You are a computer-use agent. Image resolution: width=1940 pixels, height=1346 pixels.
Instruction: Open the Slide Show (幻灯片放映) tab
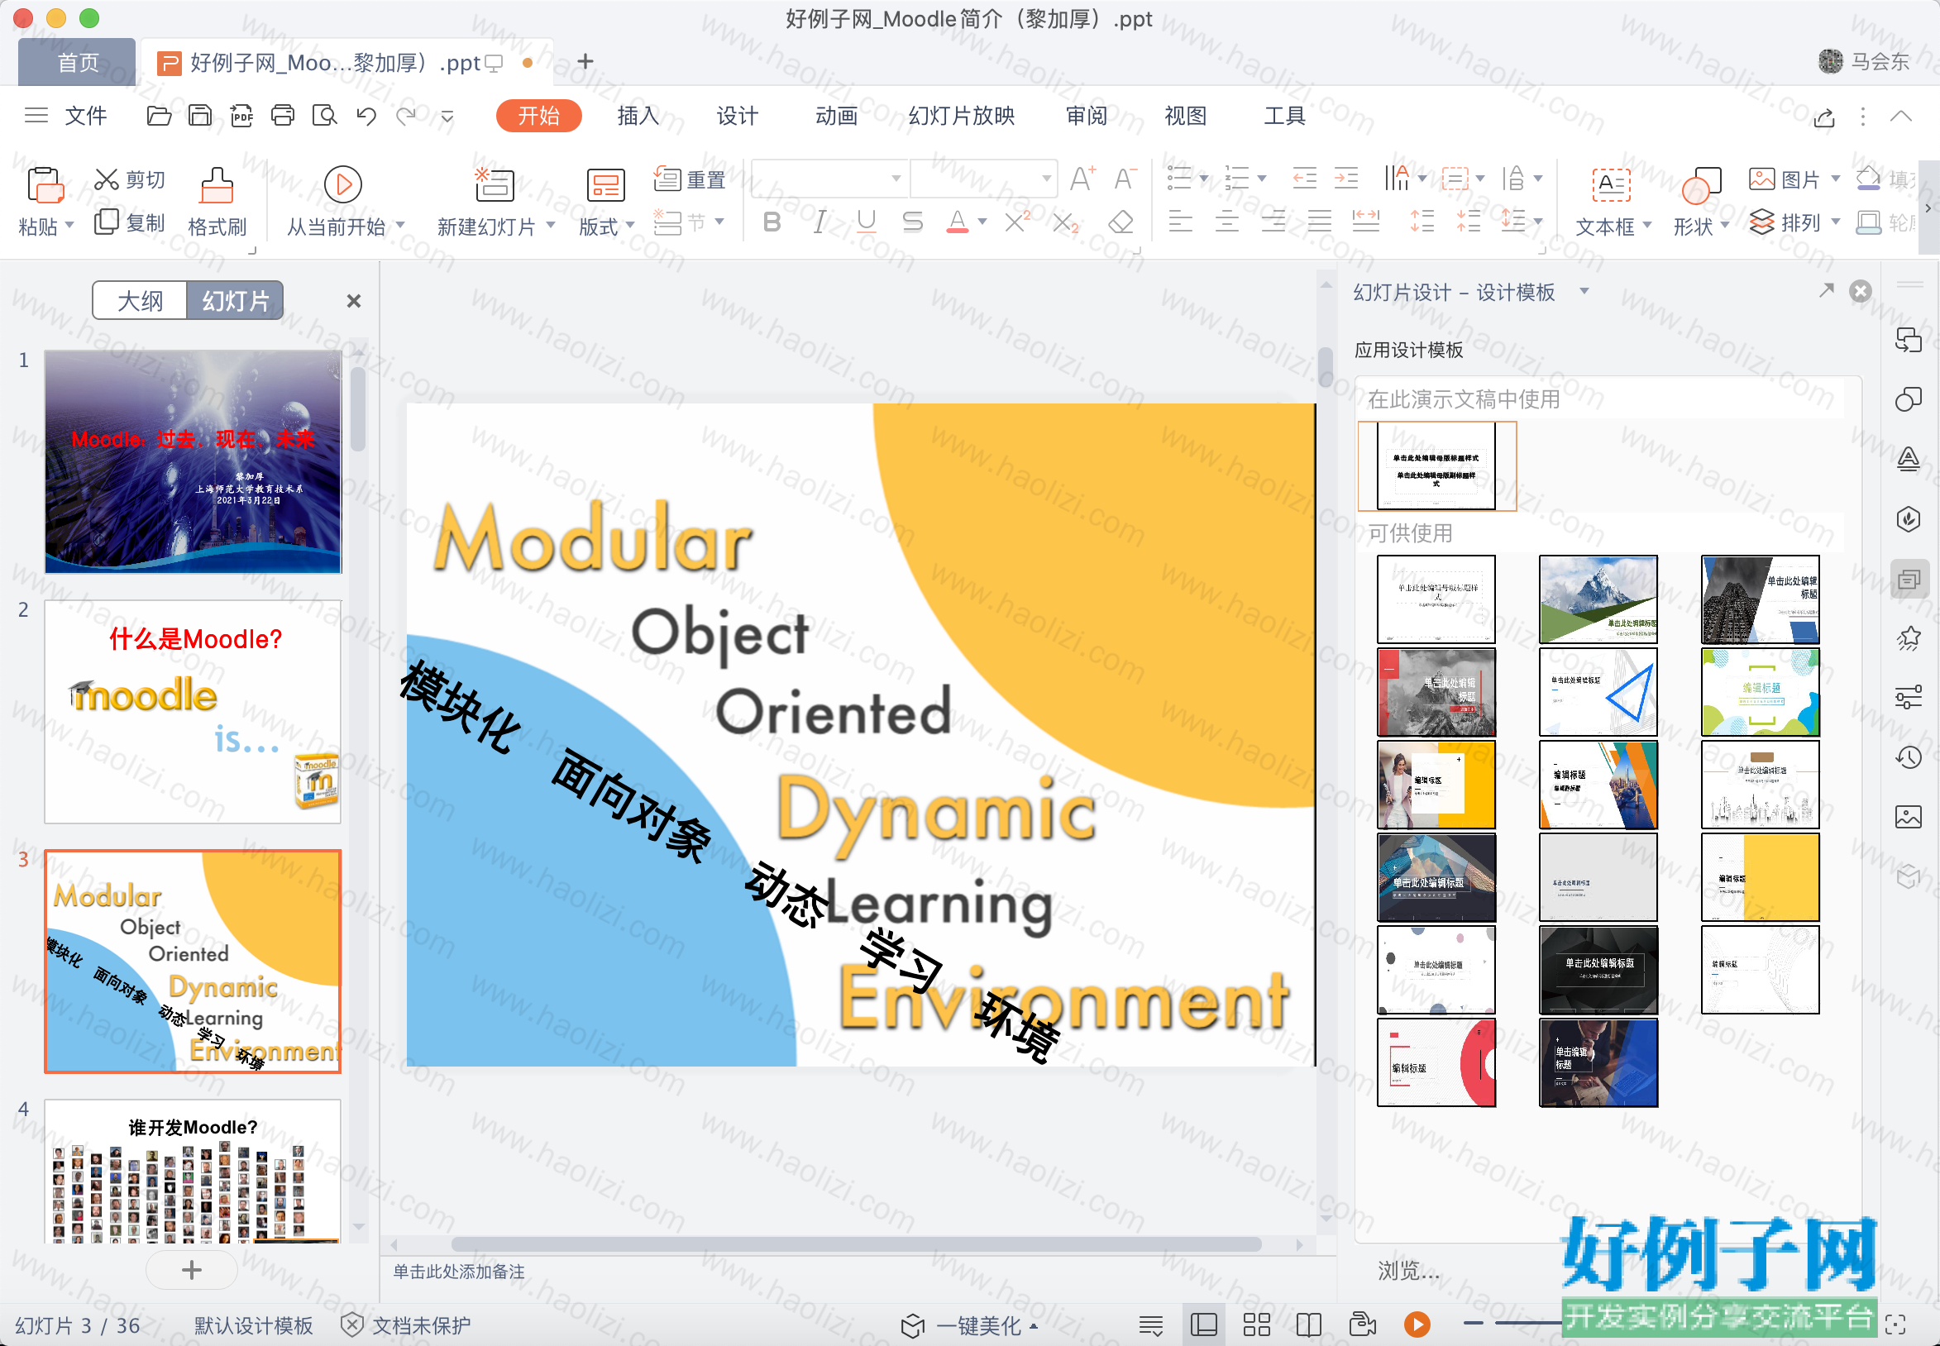(x=962, y=116)
